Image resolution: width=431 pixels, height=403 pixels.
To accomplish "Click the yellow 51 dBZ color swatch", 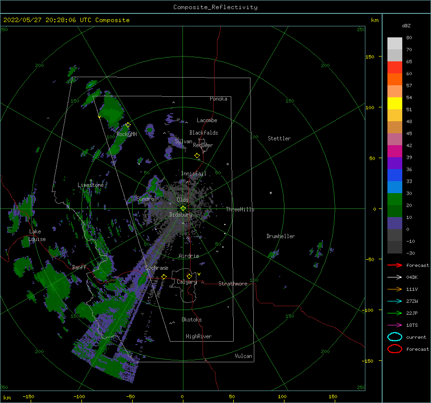I will pyautogui.click(x=395, y=104).
